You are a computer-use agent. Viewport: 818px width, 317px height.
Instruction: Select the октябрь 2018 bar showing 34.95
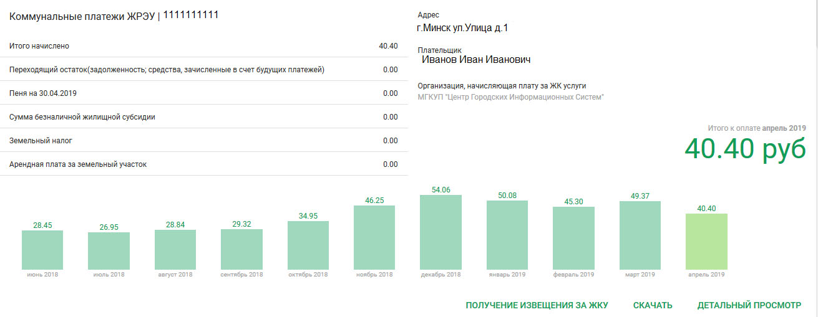pyautogui.click(x=308, y=245)
